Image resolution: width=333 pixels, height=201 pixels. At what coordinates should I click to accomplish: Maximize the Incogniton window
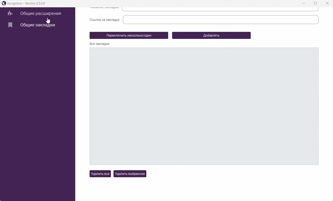click(315, 3)
